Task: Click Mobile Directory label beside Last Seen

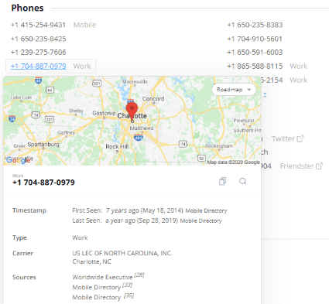Action: click(x=200, y=221)
